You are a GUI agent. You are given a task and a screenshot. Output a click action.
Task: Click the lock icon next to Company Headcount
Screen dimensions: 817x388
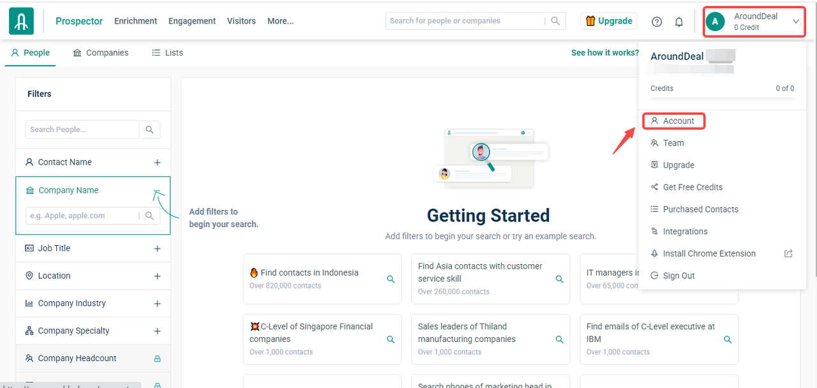pos(157,359)
